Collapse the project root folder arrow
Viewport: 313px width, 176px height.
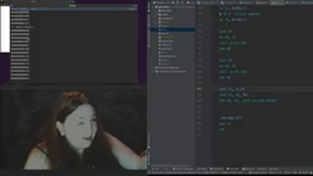pyautogui.click(x=153, y=7)
